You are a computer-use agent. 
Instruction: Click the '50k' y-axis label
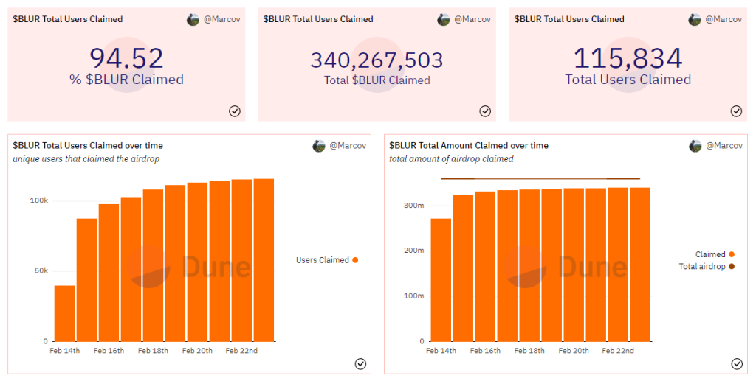(x=41, y=271)
